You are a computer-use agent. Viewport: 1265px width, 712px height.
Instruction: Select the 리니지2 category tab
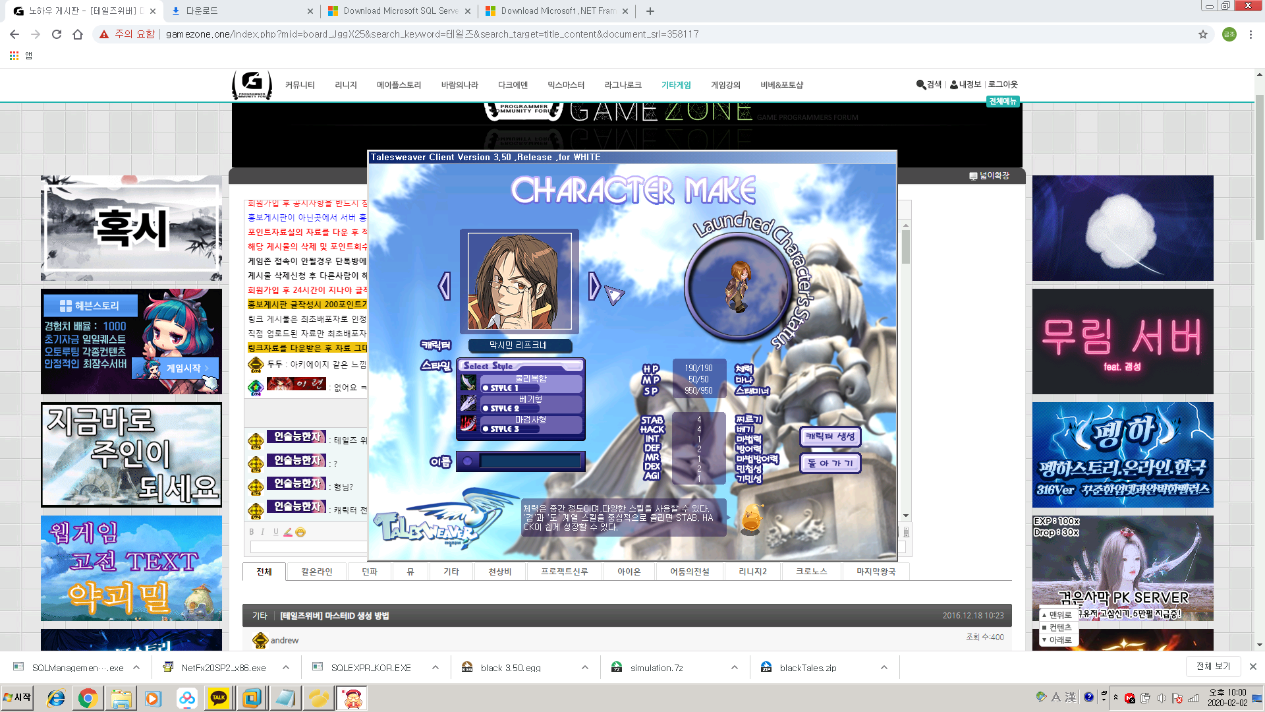click(x=752, y=572)
